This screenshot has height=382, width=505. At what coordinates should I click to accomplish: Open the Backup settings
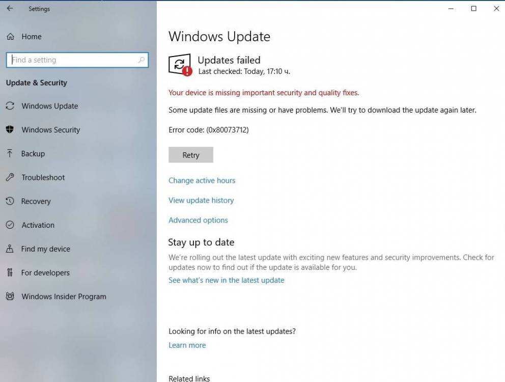click(x=33, y=154)
